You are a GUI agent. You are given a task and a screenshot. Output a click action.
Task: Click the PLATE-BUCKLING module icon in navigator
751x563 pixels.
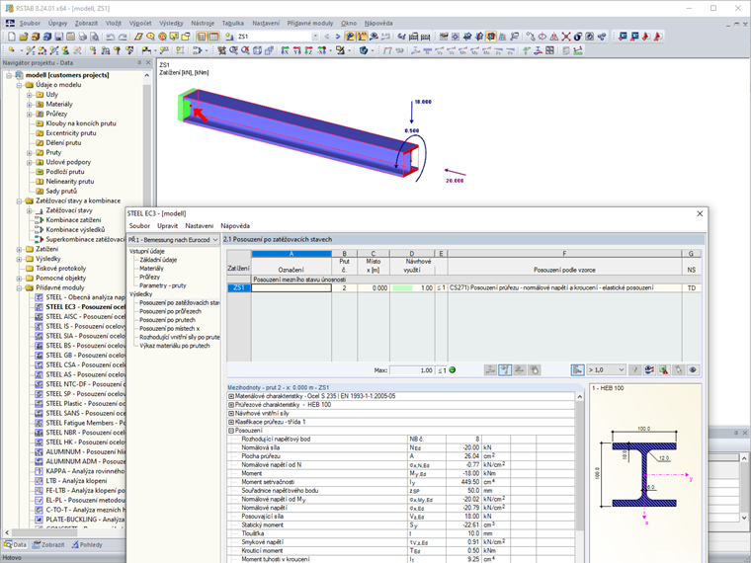40,520
